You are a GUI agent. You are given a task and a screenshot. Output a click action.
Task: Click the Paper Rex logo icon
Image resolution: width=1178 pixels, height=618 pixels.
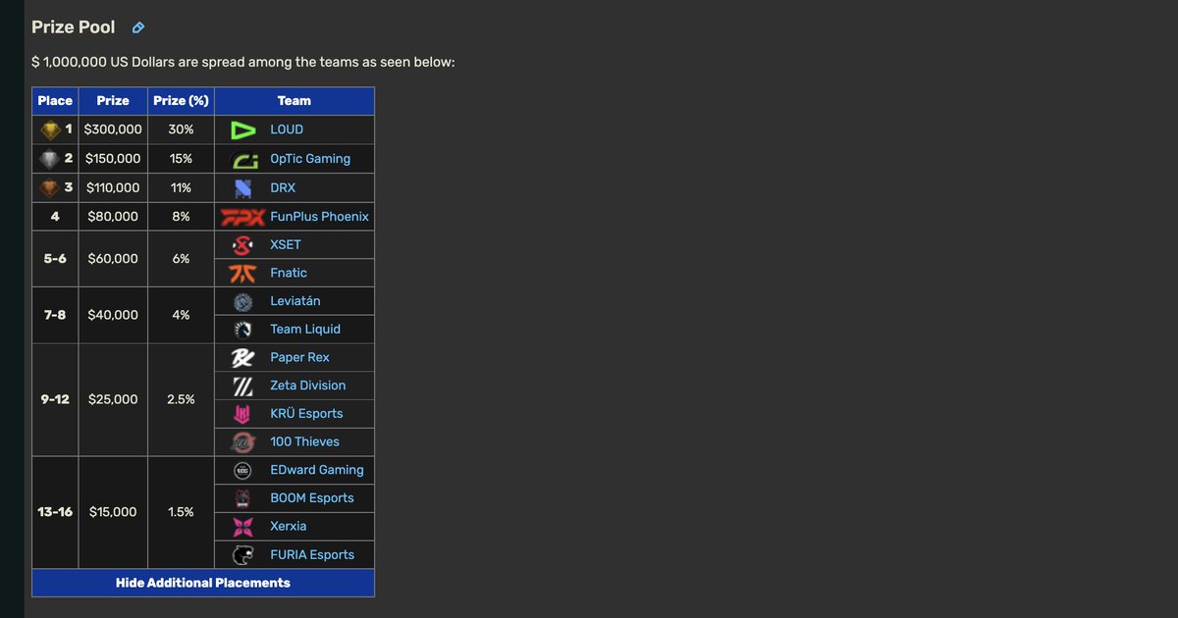[242, 358]
